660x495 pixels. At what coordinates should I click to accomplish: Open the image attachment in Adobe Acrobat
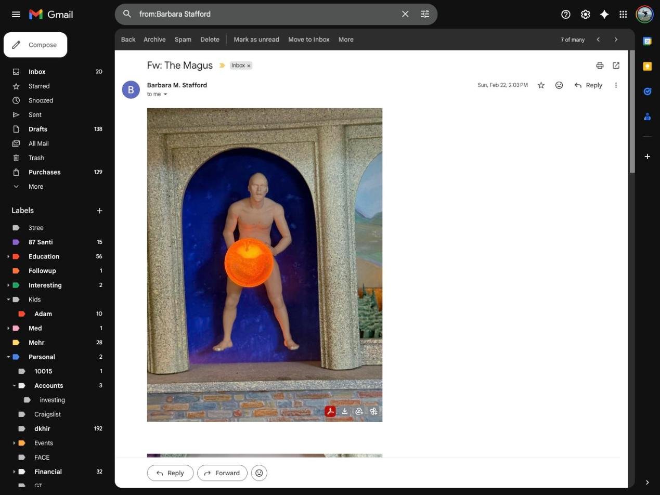pyautogui.click(x=330, y=411)
